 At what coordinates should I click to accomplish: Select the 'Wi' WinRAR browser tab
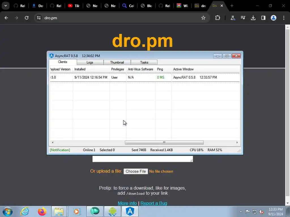tap(182, 6)
